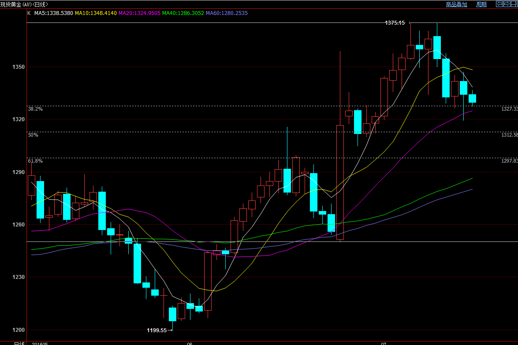Click the 38.2% Fibonacci retracement label

tap(35, 109)
